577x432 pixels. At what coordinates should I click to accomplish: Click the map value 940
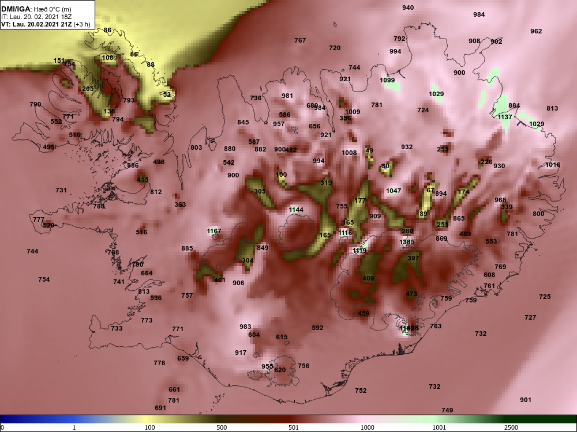point(408,7)
